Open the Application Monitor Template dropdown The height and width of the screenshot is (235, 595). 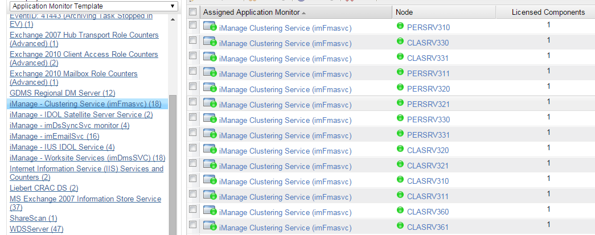click(94, 6)
